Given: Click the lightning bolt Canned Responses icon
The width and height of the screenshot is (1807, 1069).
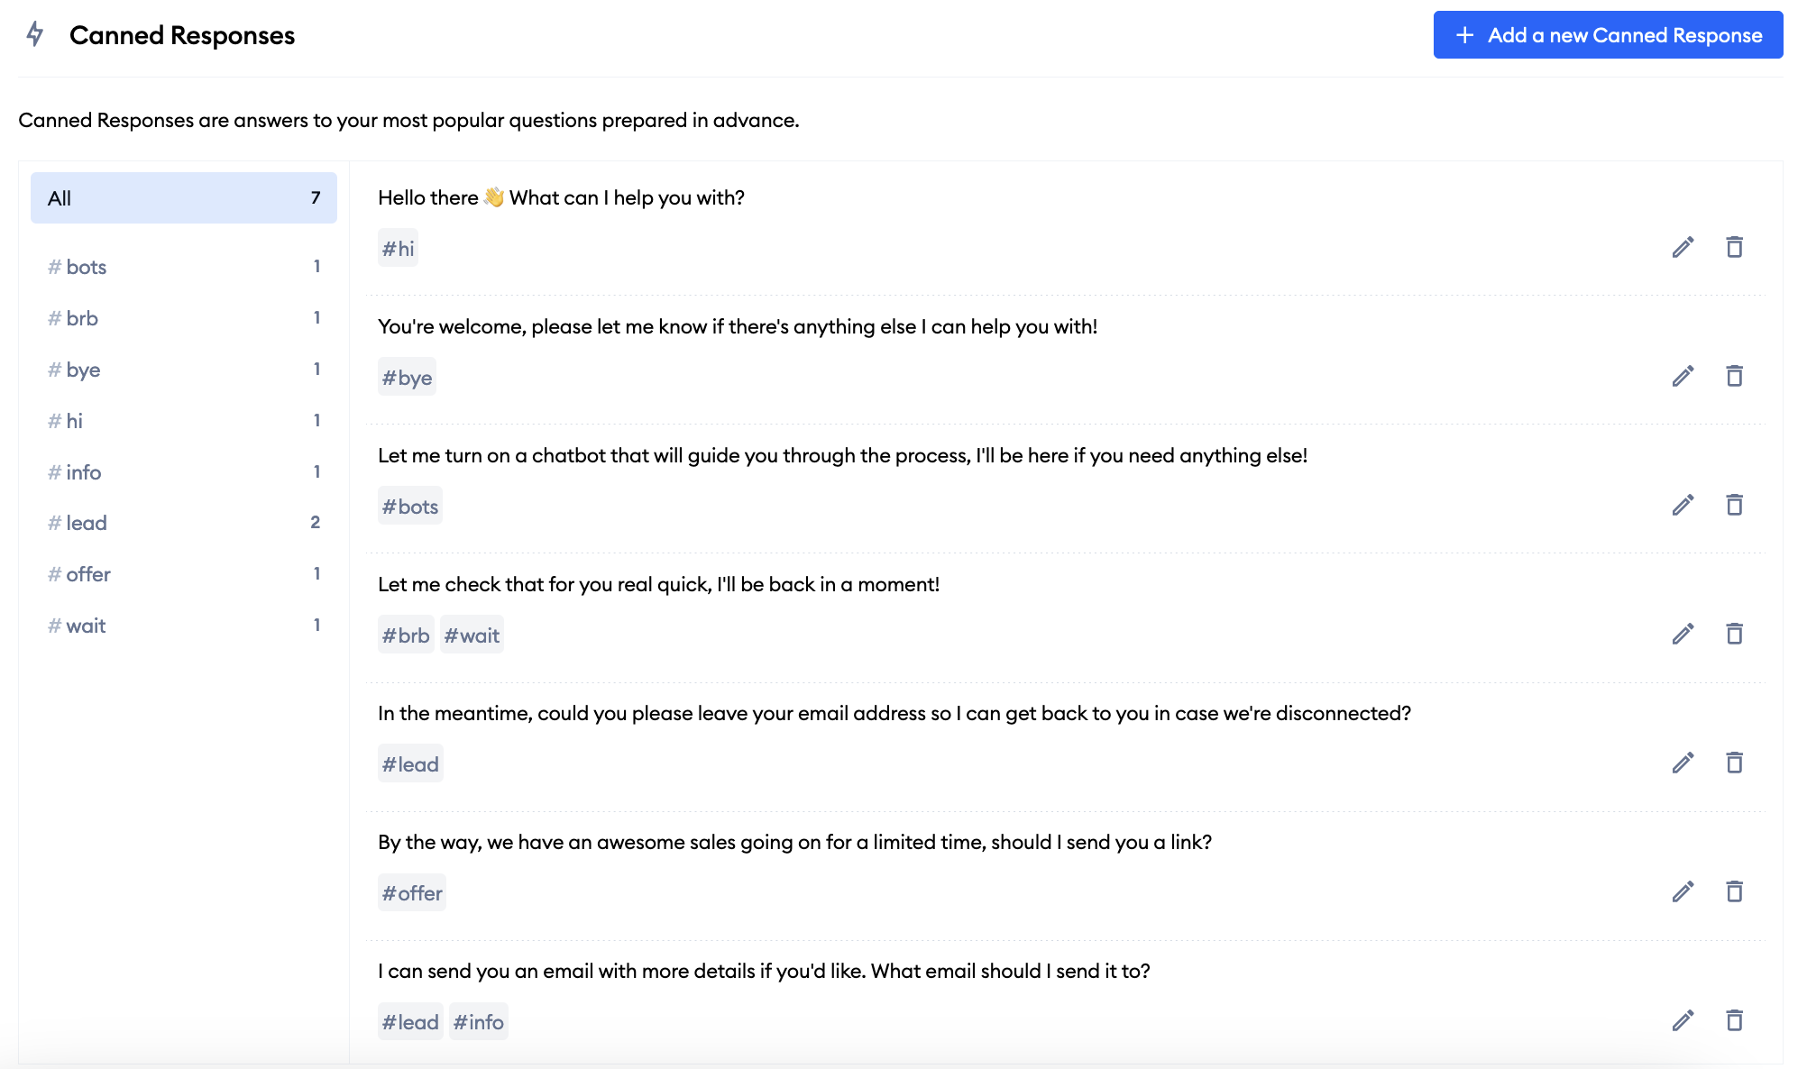Looking at the screenshot, I should [35, 34].
